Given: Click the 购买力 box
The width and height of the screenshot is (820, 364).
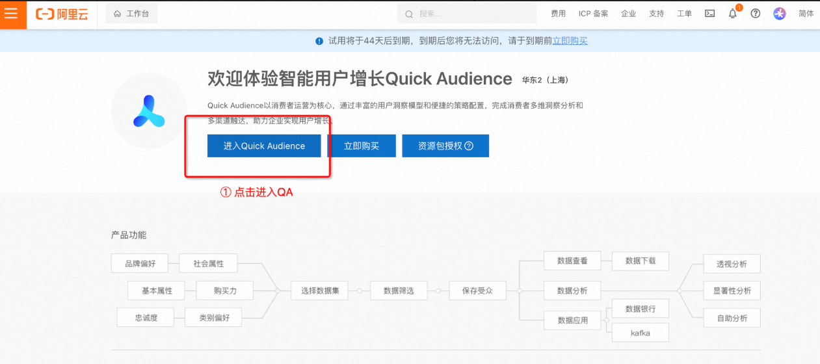Looking at the screenshot, I should point(225,291).
